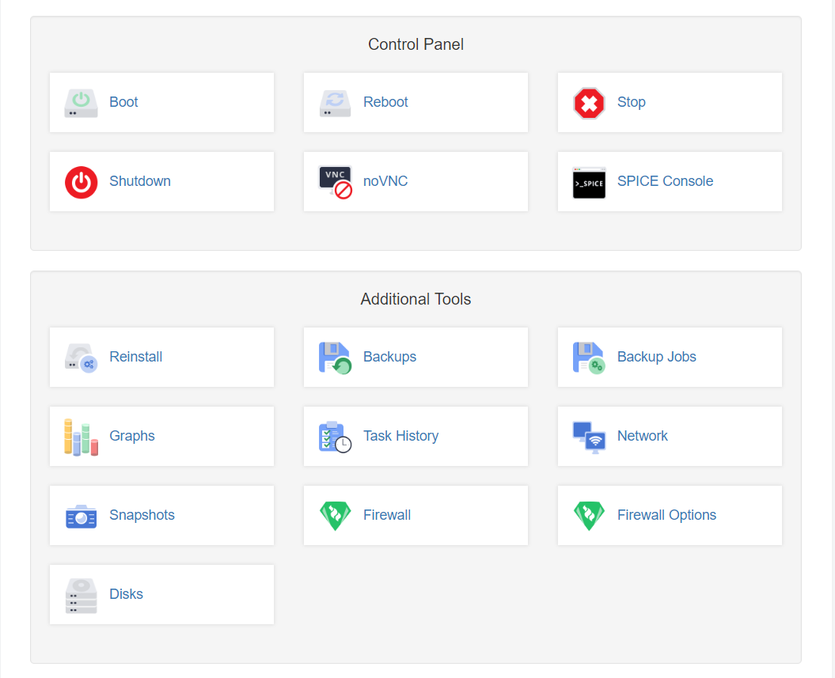Open the Network link text
The width and height of the screenshot is (835, 678).
[642, 436]
